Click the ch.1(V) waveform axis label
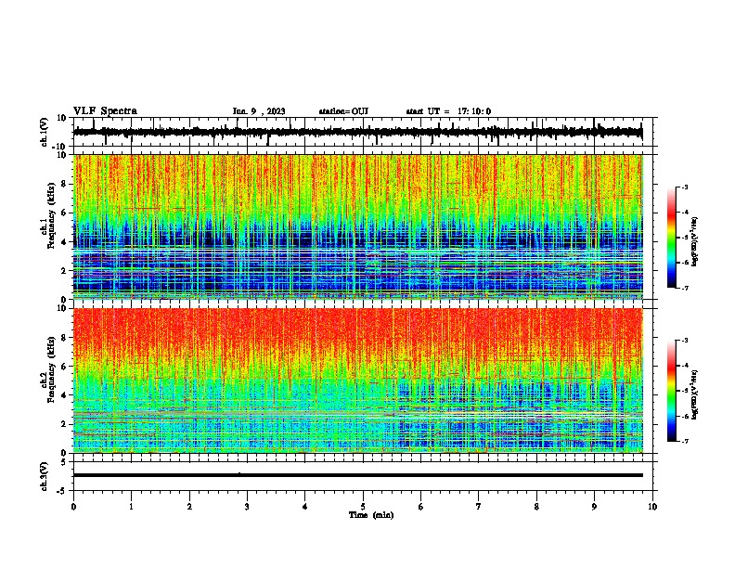This screenshot has width=735, height=568. pos(45,132)
